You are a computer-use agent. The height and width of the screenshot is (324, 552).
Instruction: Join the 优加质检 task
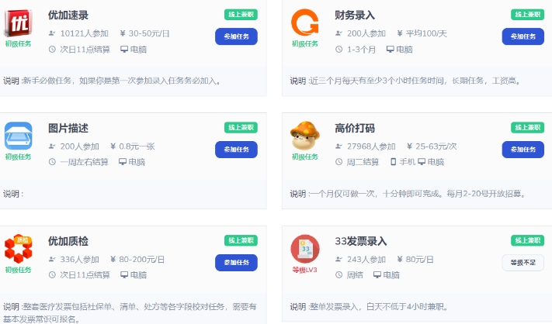coord(236,263)
